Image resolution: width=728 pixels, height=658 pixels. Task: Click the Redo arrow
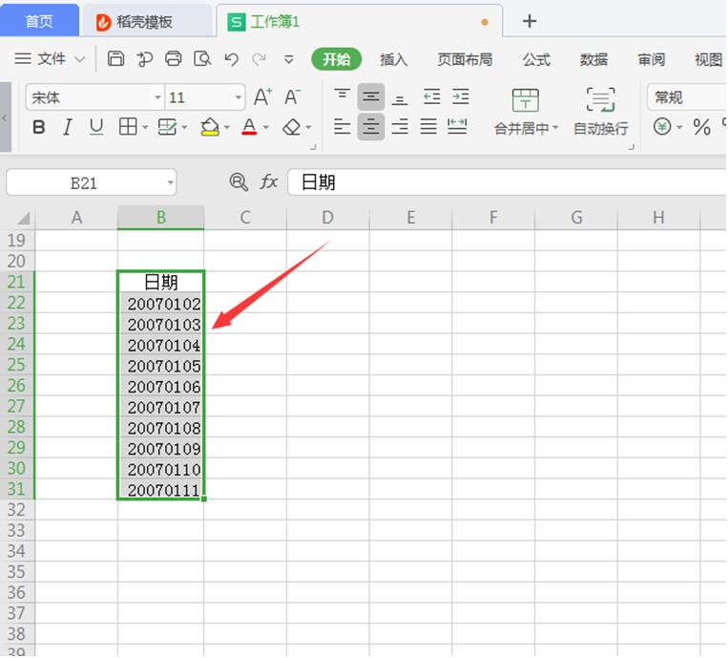260,59
